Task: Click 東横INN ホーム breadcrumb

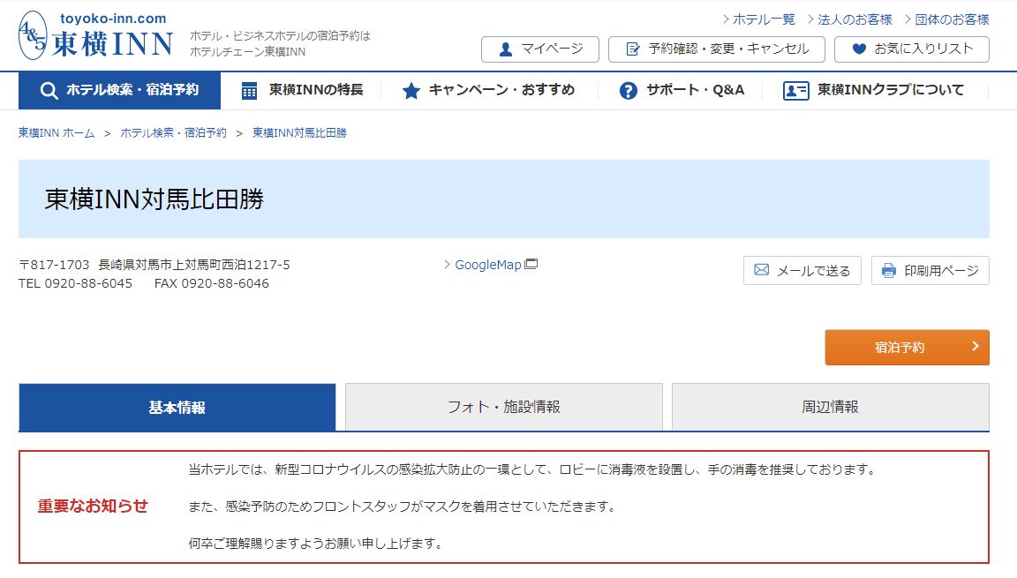Action: 56,133
